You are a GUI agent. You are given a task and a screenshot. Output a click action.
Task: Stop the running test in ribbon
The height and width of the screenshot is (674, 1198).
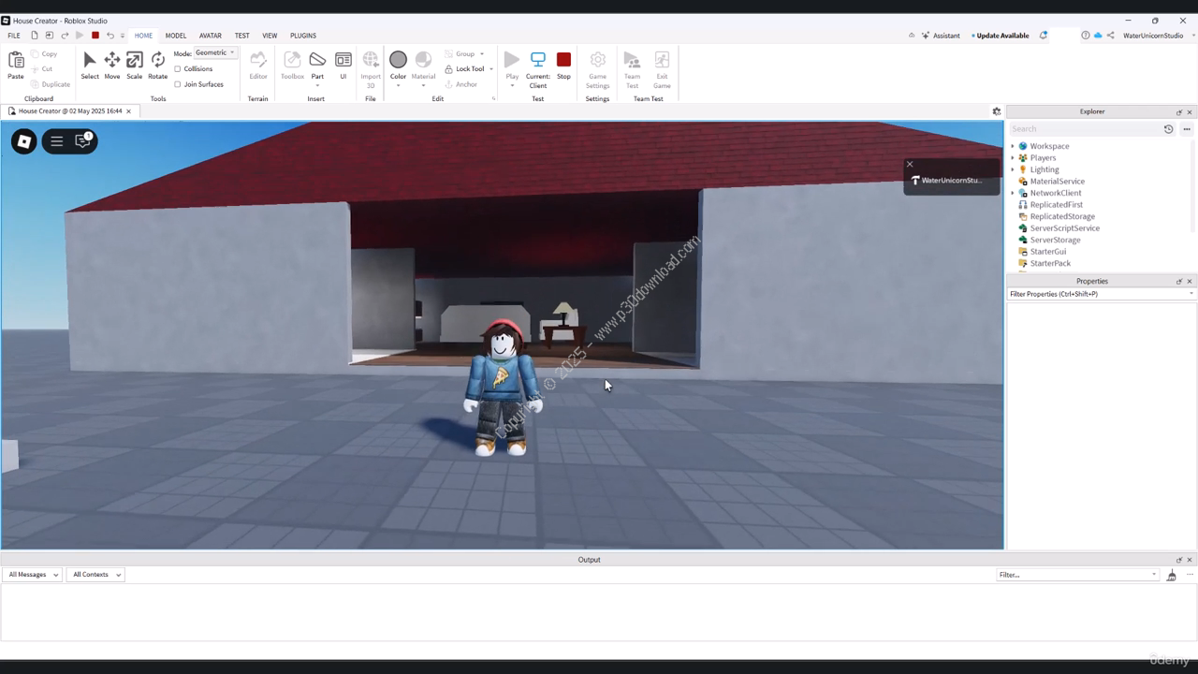563,60
